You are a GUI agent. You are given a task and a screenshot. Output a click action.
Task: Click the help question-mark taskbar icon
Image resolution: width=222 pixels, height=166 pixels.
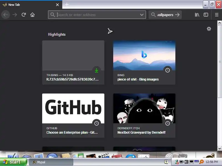pos(166,162)
